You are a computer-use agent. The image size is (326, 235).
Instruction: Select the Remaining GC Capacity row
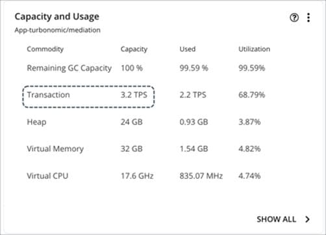[x=149, y=68]
